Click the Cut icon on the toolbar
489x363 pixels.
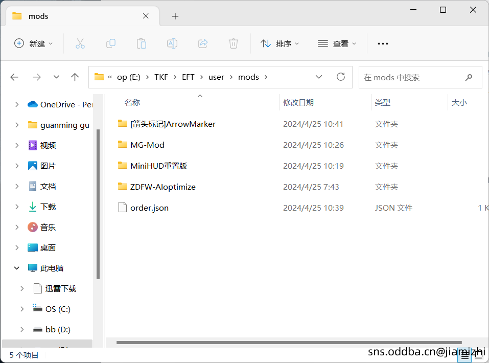coord(80,43)
